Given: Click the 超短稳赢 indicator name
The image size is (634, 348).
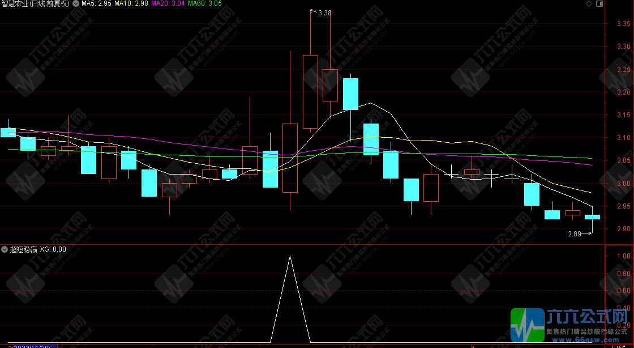Looking at the screenshot, I should [x=23, y=249].
